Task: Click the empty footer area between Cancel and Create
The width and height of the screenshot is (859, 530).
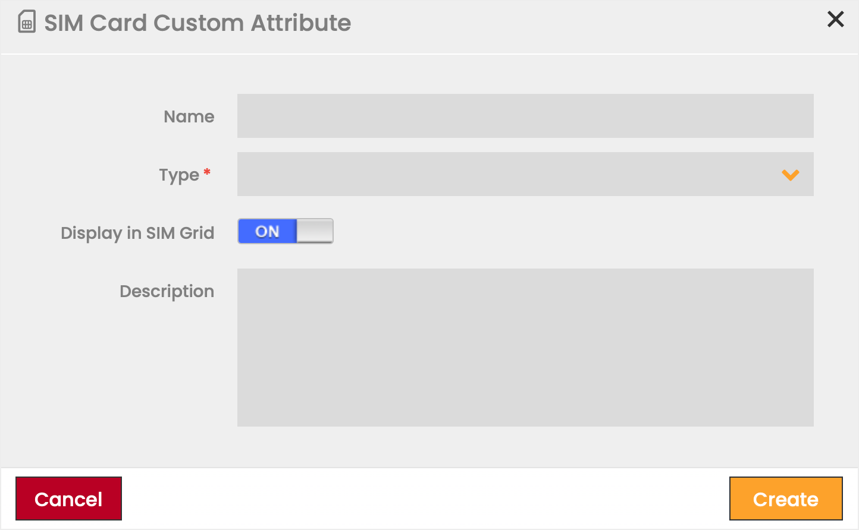Action: (425, 499)
